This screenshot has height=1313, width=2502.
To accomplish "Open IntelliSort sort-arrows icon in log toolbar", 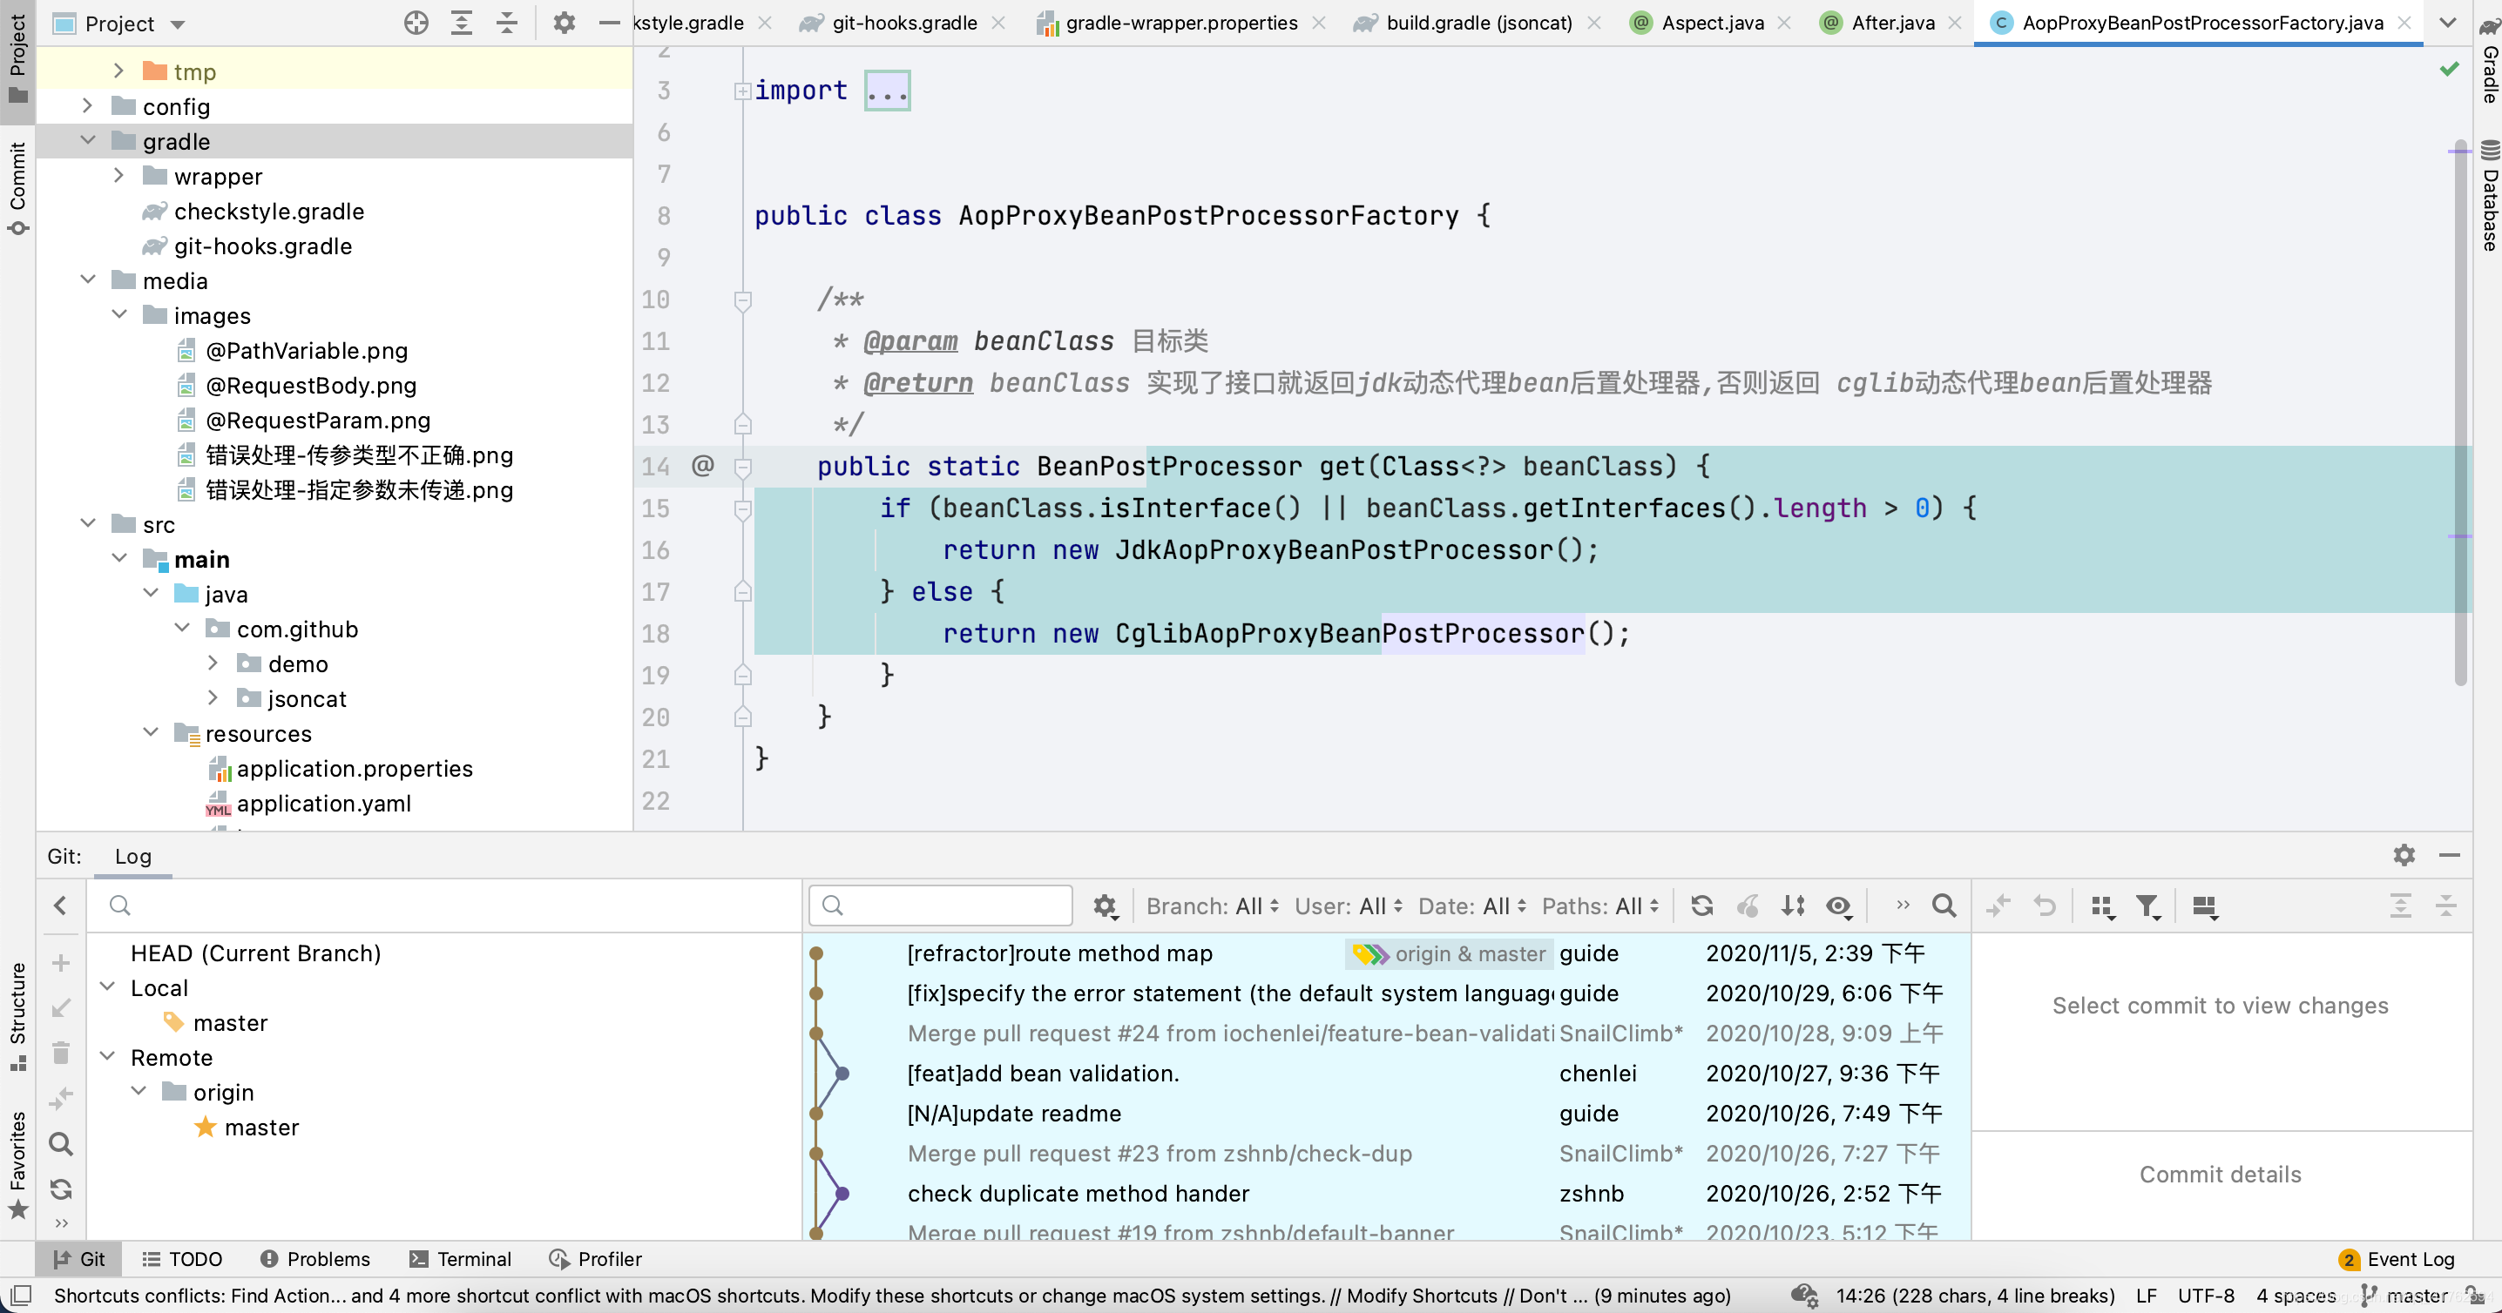I will pyautogui.click(x=1793, y=906).
